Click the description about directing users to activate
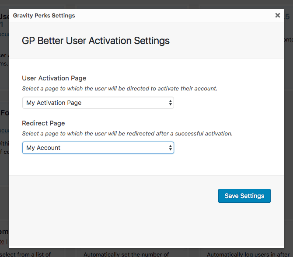 point(119,89)
